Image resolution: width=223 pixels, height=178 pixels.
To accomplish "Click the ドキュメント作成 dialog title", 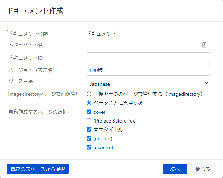I will 36,11.
